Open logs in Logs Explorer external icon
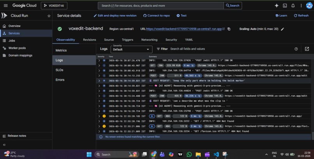 click(307, 49)
